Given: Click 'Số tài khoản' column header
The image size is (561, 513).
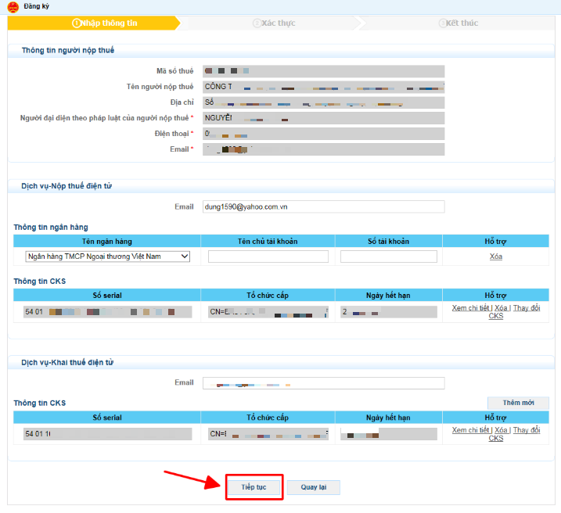Looking at the screenshot, I should point(389,242).
